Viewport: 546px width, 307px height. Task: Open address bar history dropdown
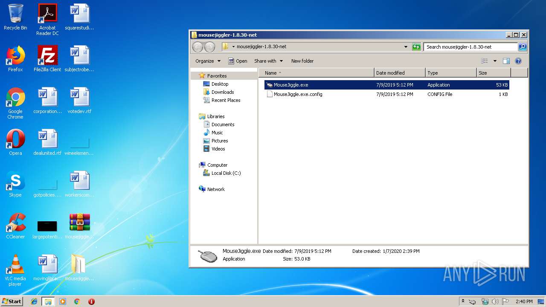406,47
